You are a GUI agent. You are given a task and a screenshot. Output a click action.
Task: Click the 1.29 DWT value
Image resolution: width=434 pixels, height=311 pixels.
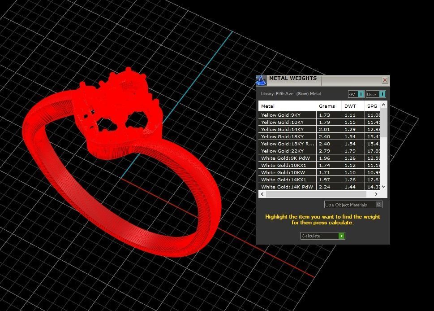(x=350, y=129)
